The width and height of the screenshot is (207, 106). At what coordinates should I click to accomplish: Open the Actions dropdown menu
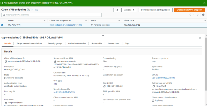(x=129, y=10)
